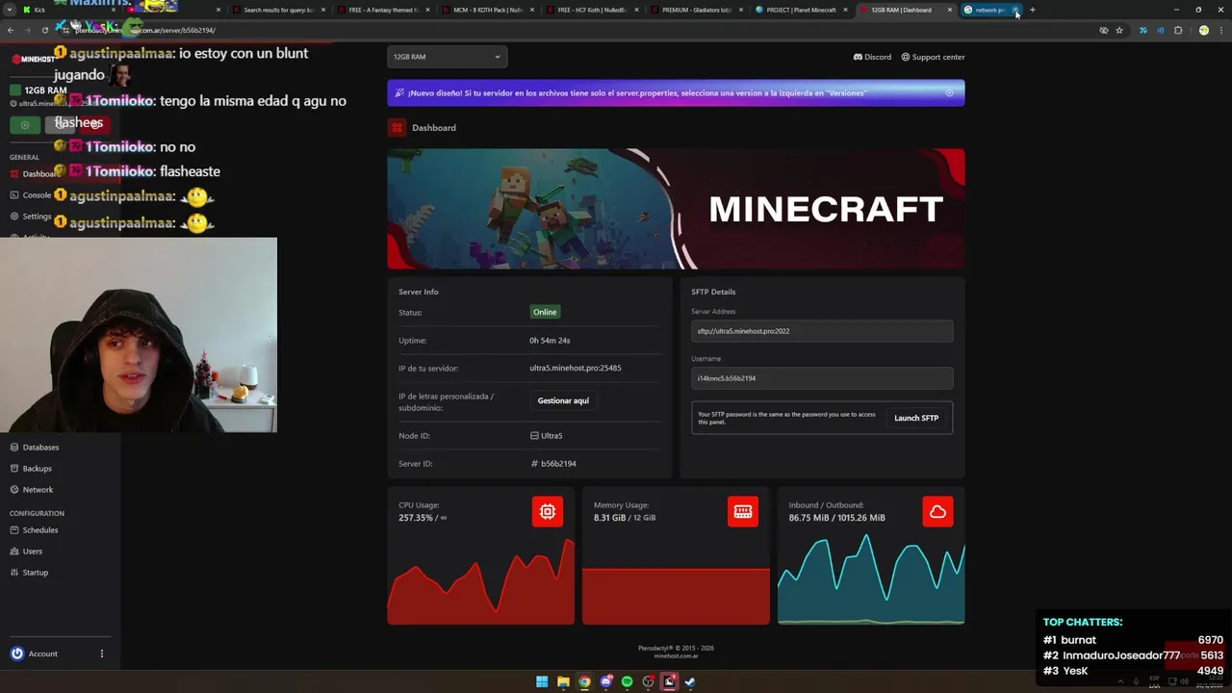The width and height of the screenshot is (1232, 693).
Task: Open the Console page in sidebar
Action: click(32, 195)
